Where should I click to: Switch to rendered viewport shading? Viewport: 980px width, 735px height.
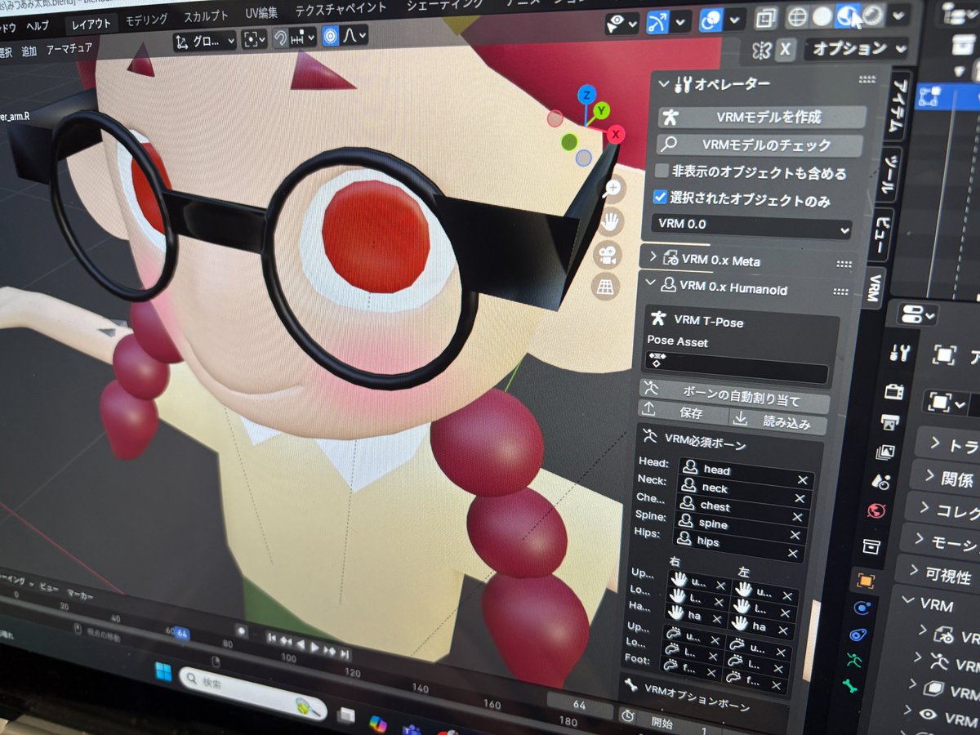[x=873, y=16]
